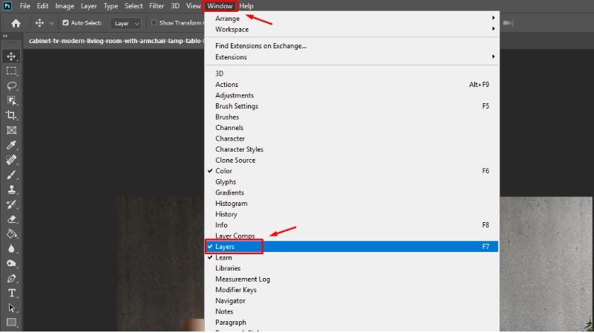Select the Object Selection tool
The height and width of the screenshot is (333, 594).
tap(11, 100)
